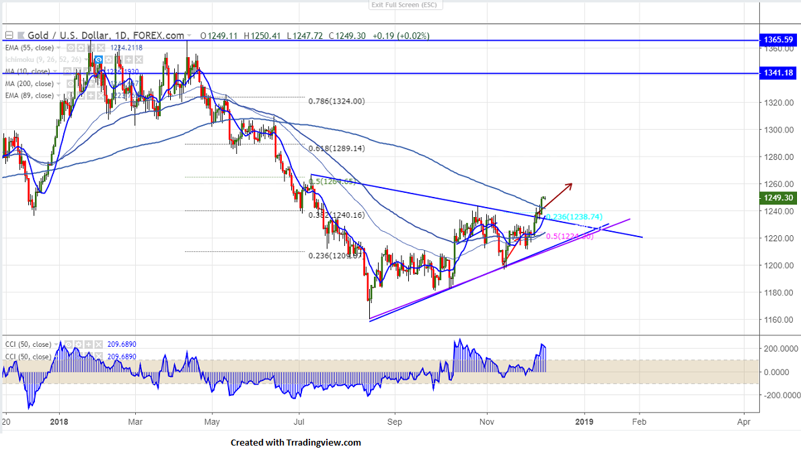Image resolution: width=801 pixels, height=457 pixels.
Task: Select the 0.618(1289.14) Fibonacci level label
Action: tap(337, 149)
